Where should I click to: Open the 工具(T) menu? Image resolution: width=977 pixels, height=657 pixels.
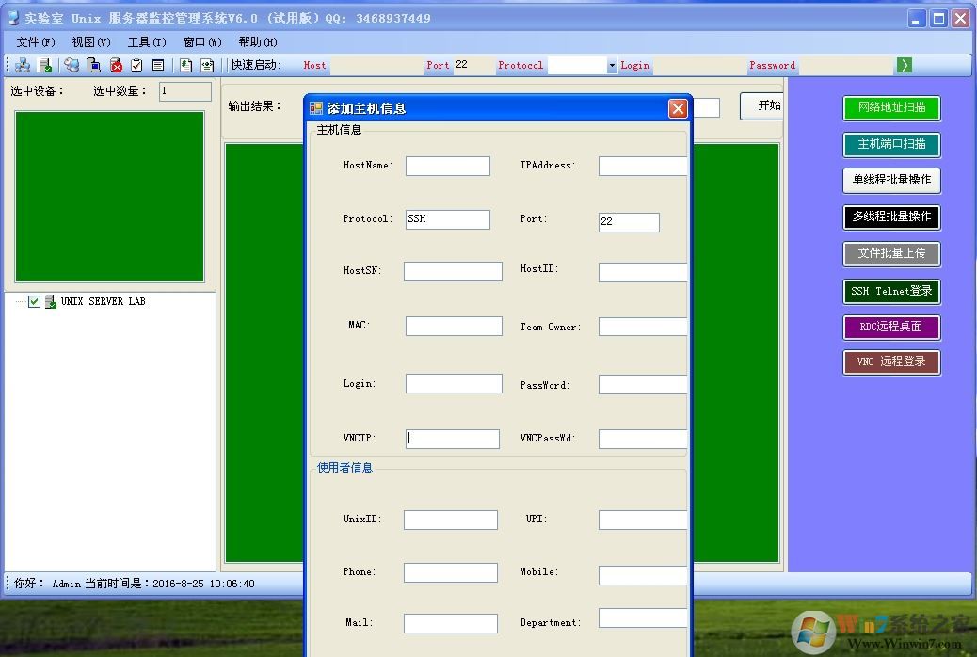(147, 41)
